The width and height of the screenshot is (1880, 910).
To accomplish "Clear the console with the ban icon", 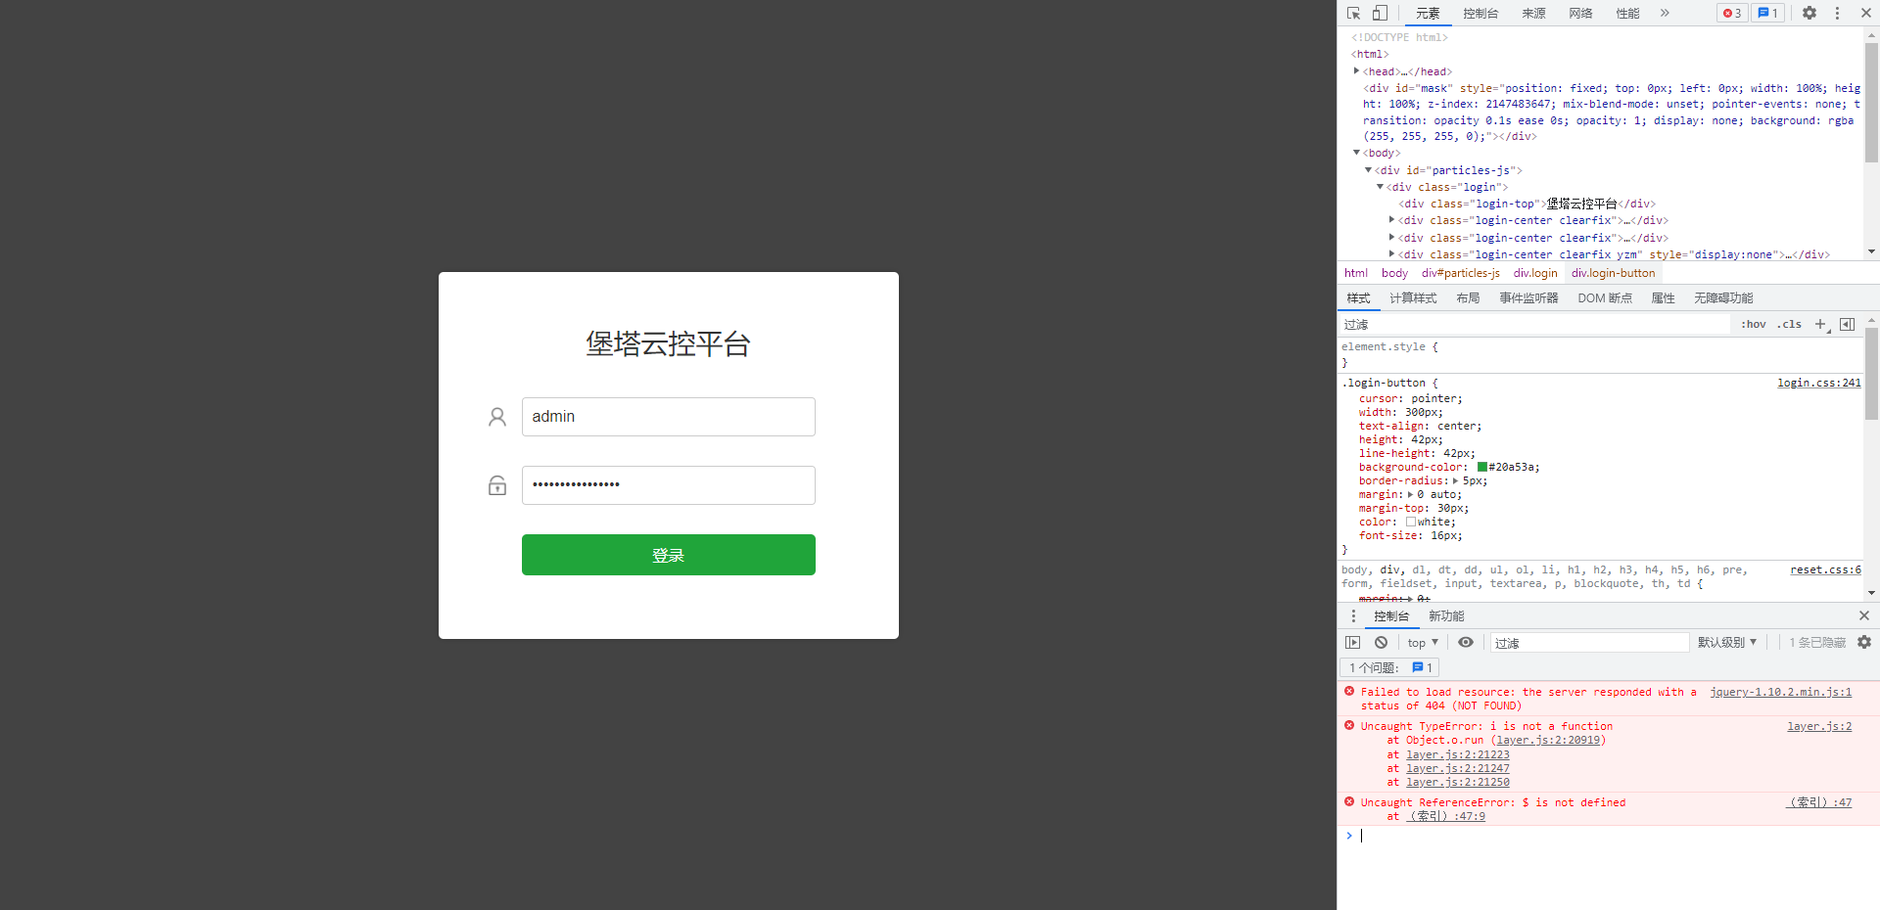I will pyautogui.click(x=1381, y=642).
